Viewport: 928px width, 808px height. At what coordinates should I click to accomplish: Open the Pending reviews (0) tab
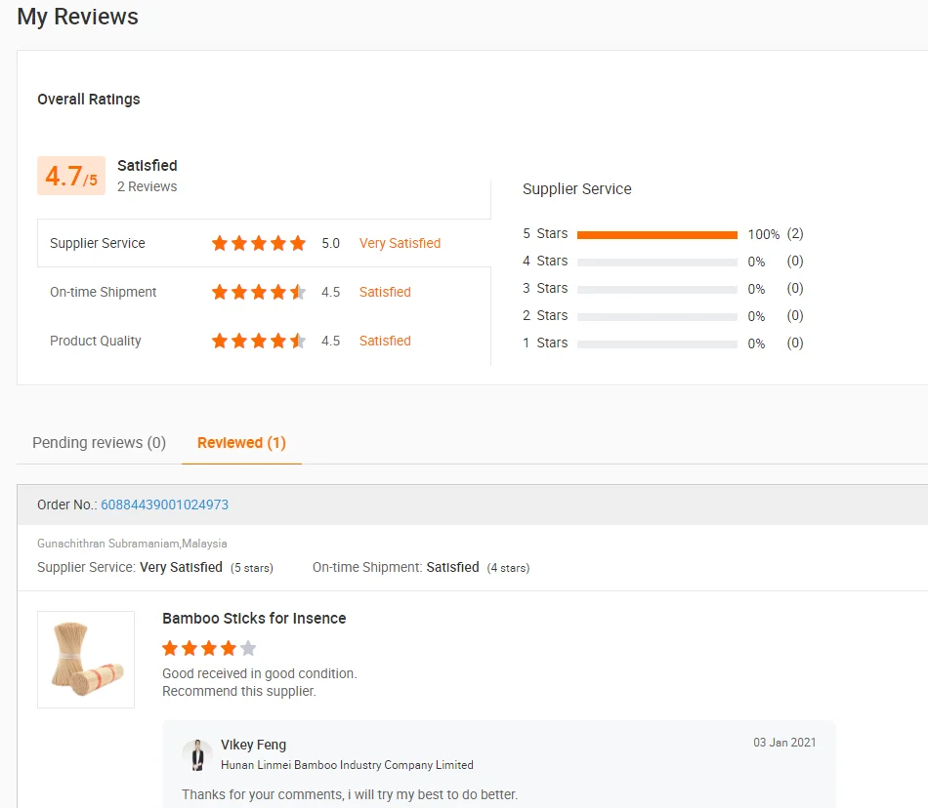[99, 443]
